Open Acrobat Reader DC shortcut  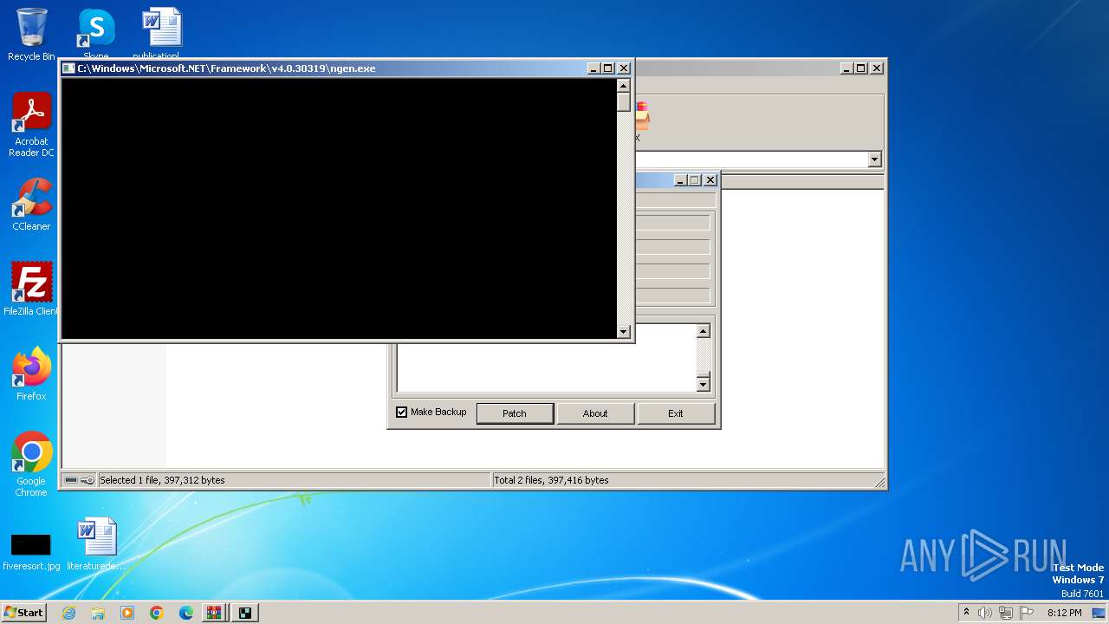(x=31, y=125)
